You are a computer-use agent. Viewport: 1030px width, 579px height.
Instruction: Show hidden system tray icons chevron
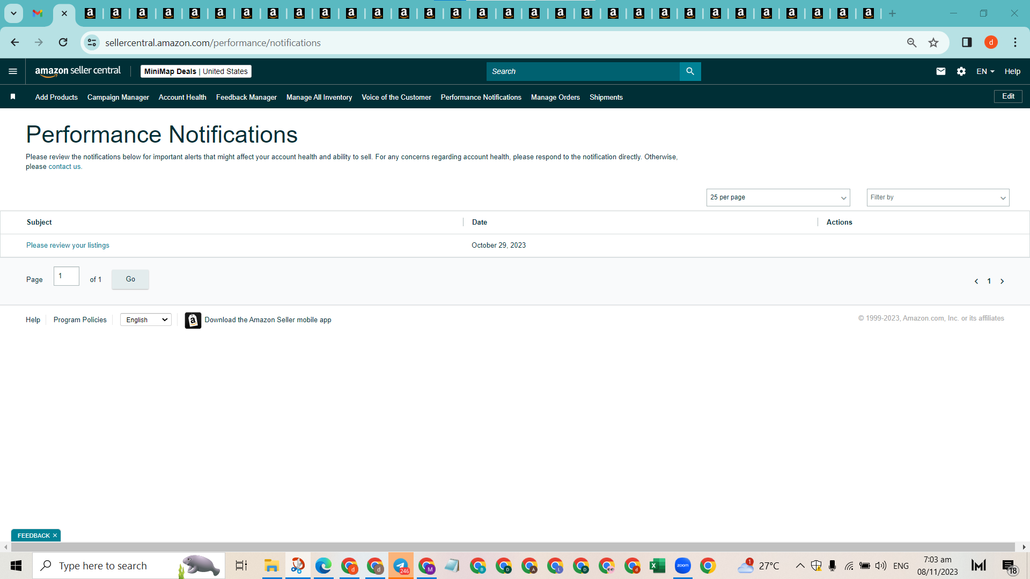(x=800, y=566)
